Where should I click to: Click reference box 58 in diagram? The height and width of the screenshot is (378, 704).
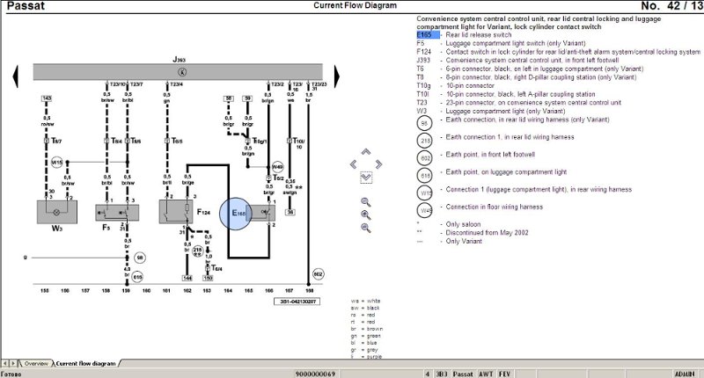tap(228, 98)
